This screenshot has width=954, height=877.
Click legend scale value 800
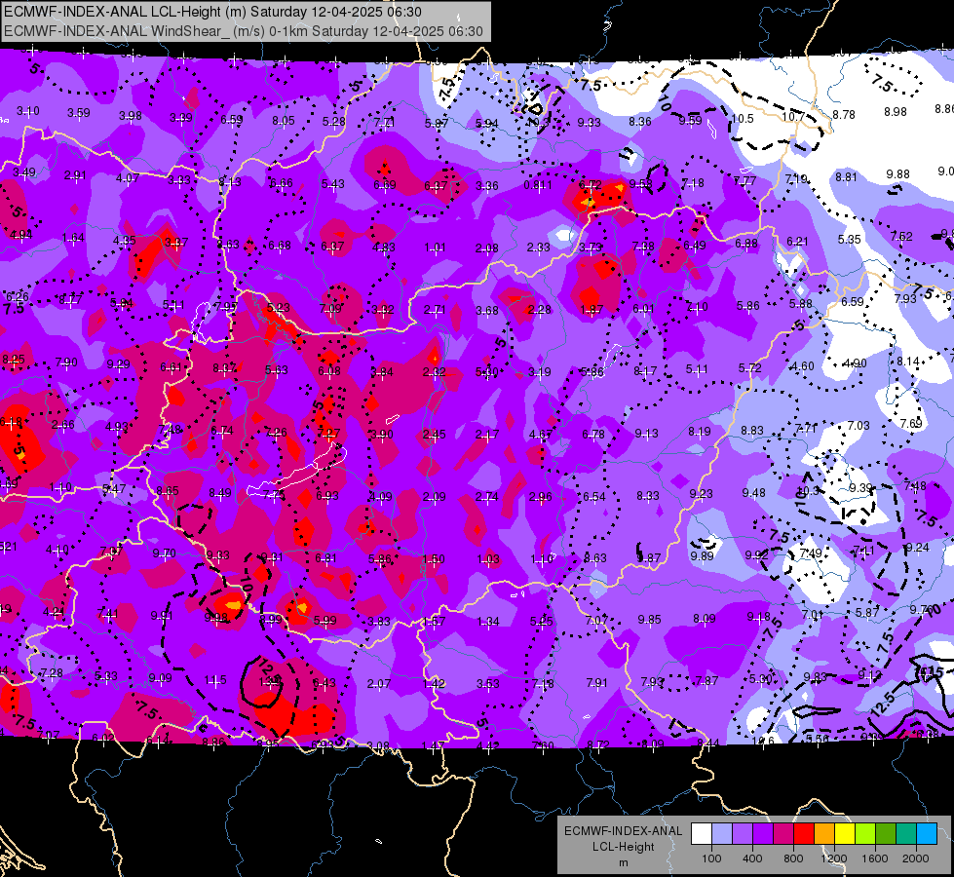click(793, 858)
